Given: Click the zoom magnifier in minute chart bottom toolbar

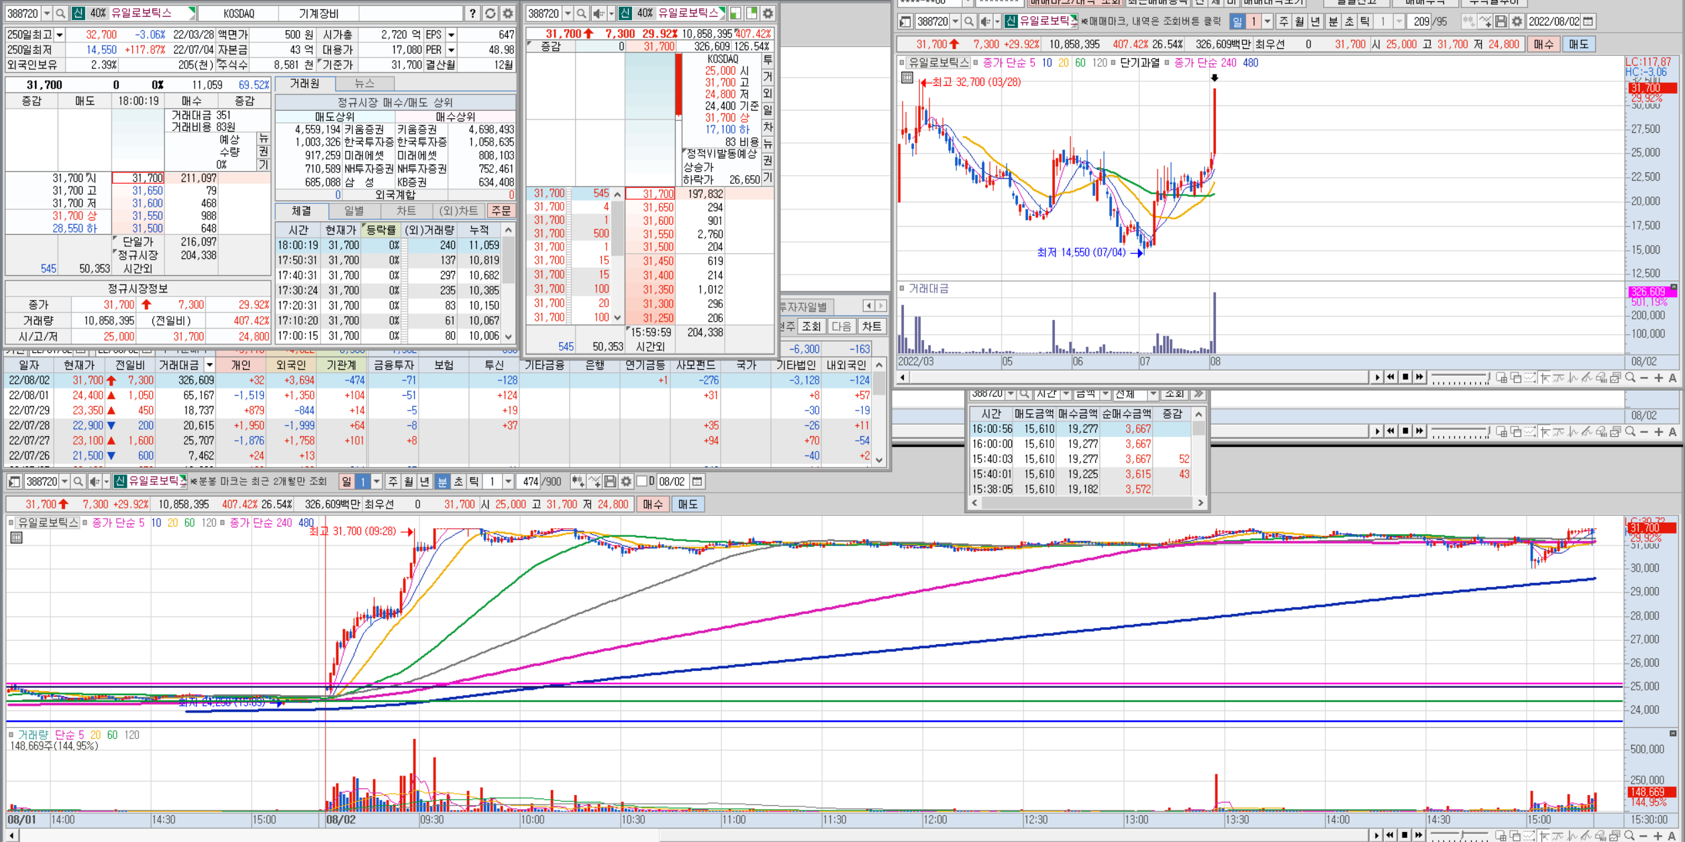Looking at the screenshot, I should (1630, 835).
